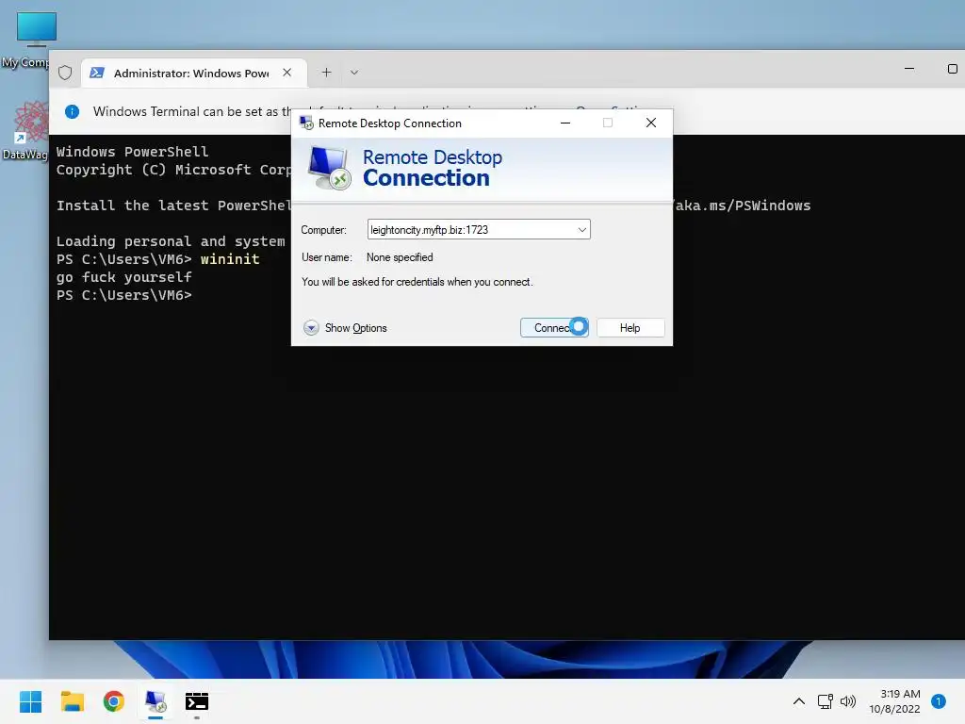This screenshot has width=965, height=724.
Task: Click 'None specified' user name text
Action: click(x=400, y=257)
